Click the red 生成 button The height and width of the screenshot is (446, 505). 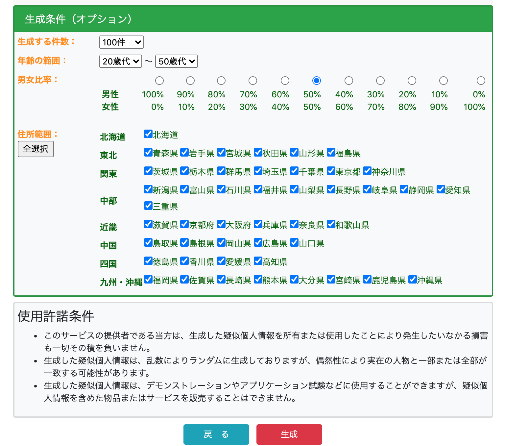(289, 434)
